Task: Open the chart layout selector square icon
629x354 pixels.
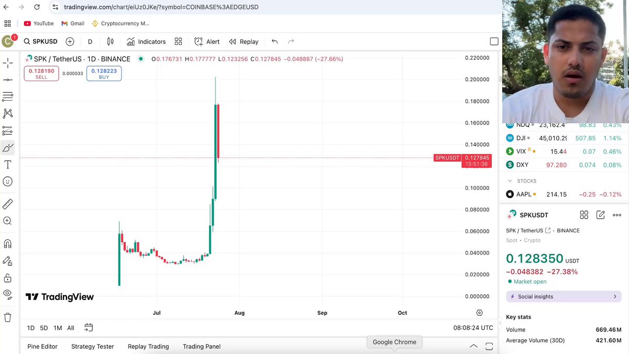Action: [494, 41]
